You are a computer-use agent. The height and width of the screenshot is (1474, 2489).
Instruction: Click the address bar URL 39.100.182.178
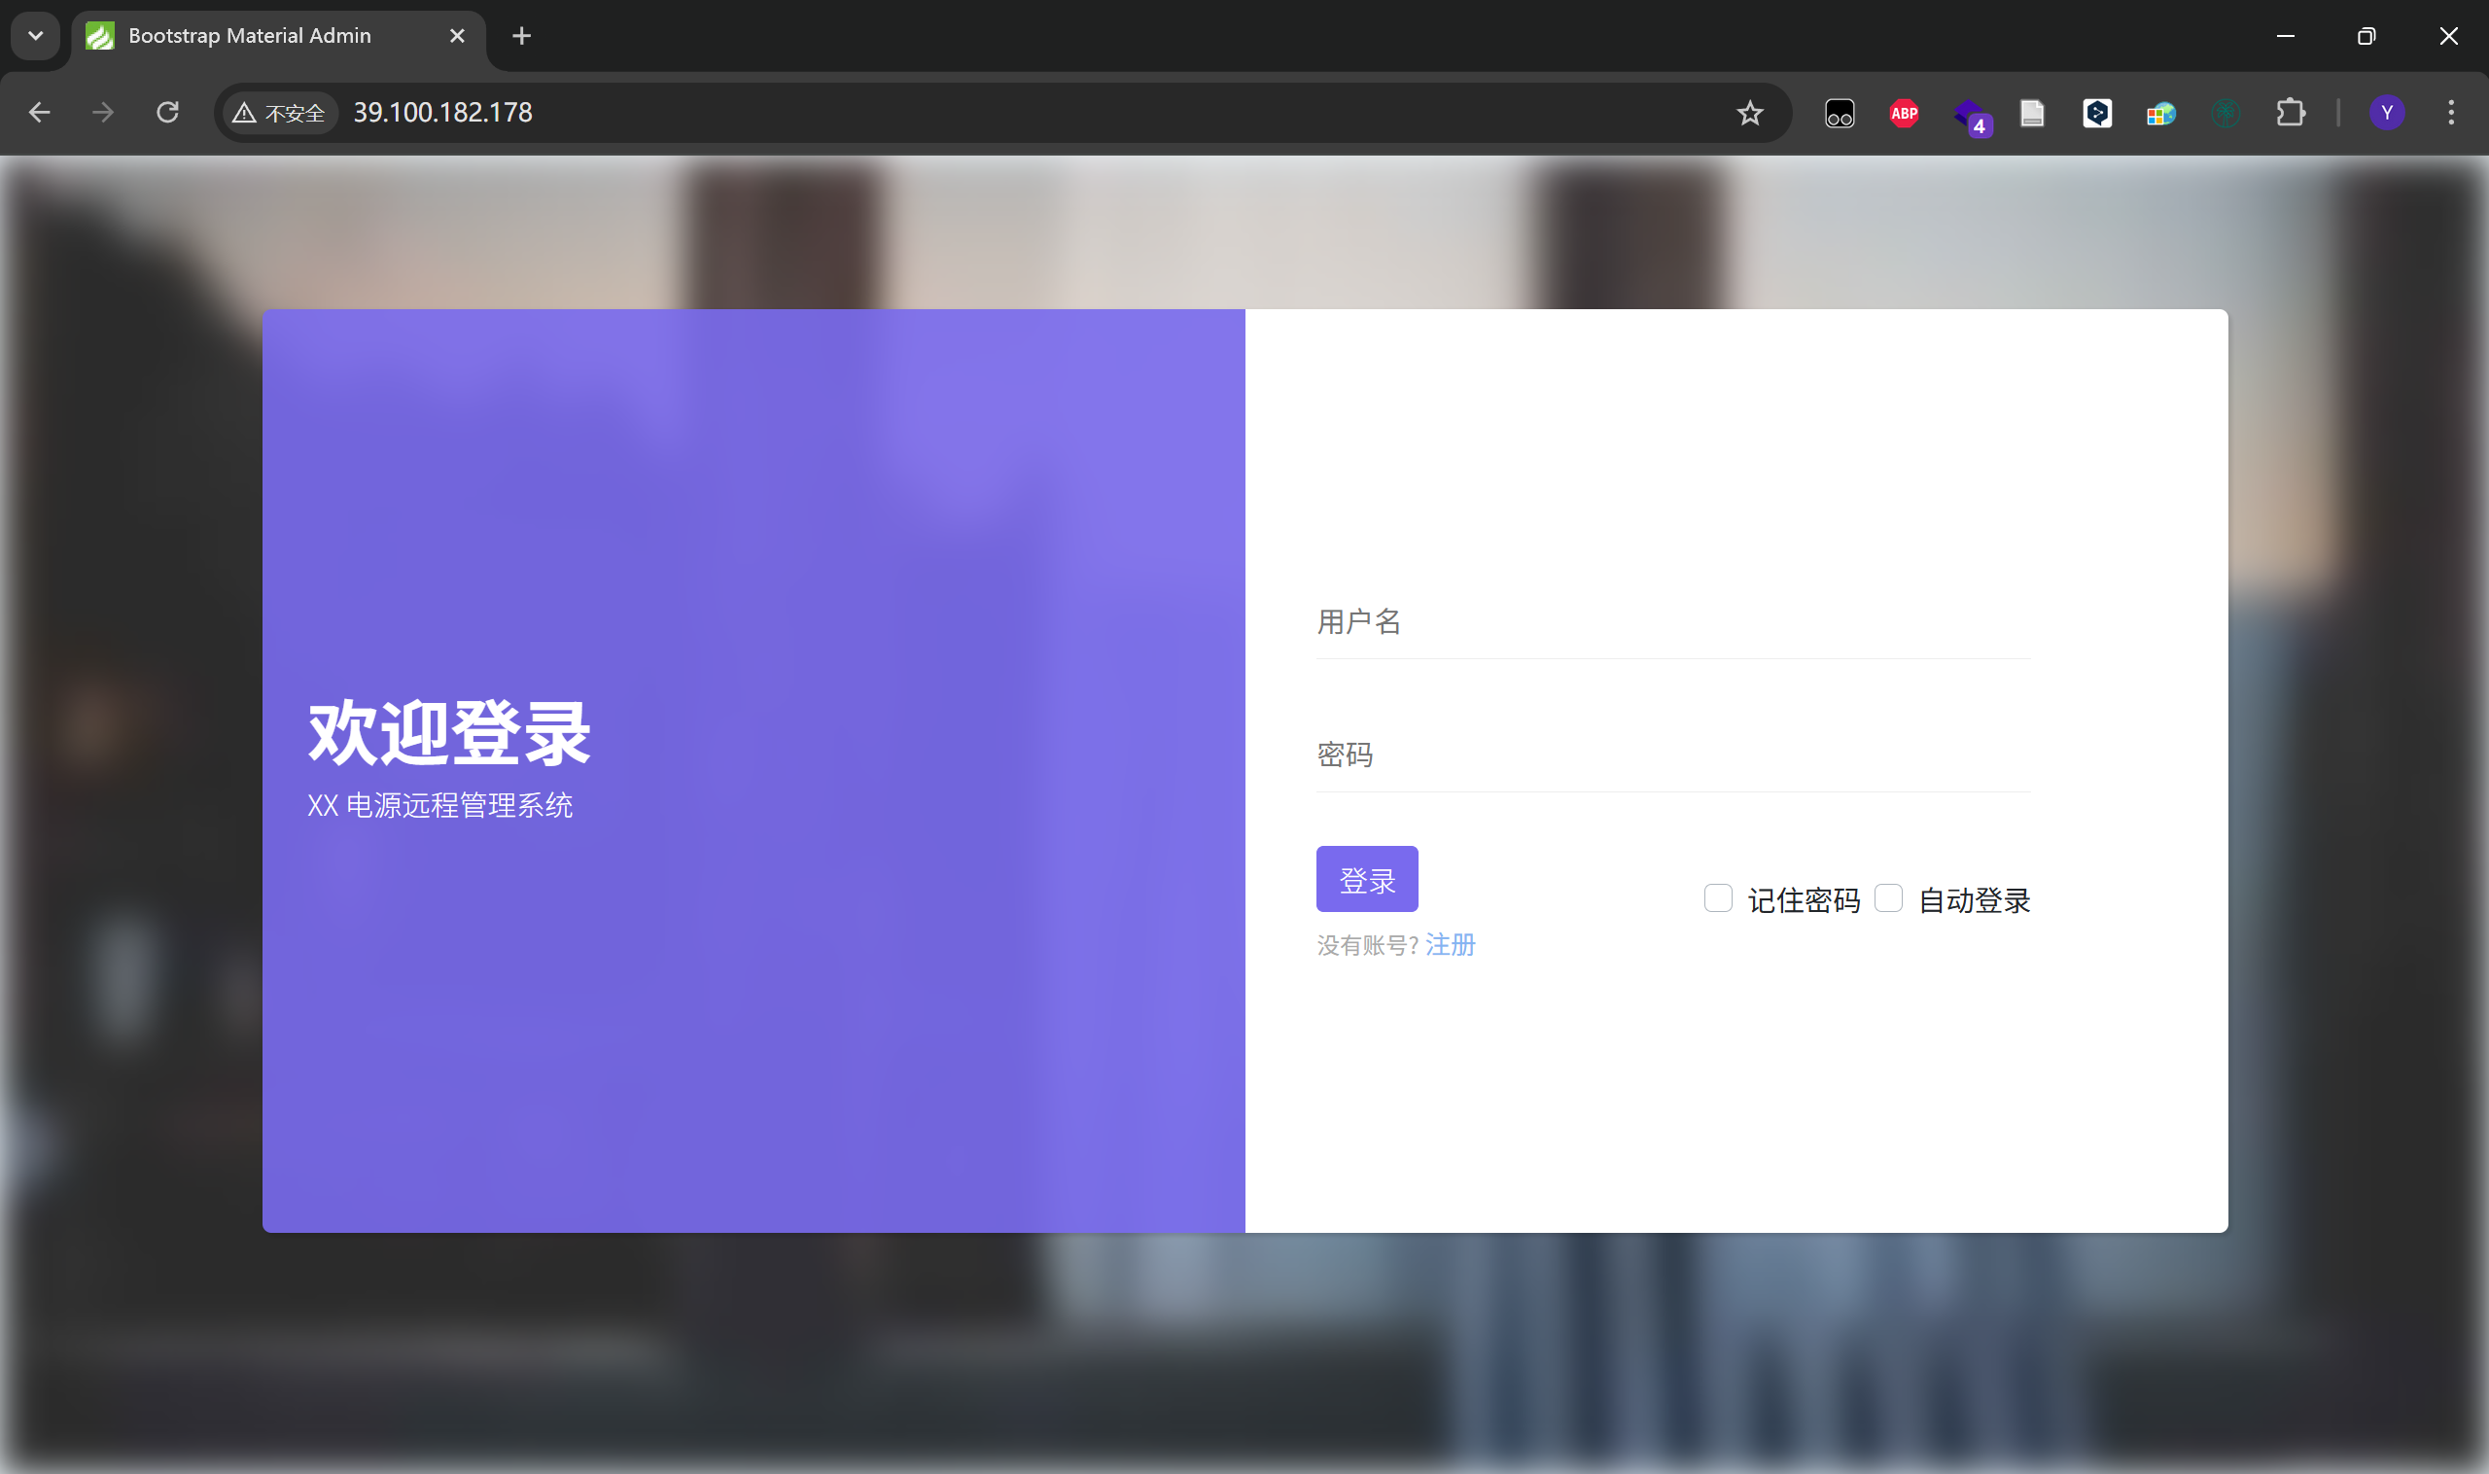point(443,113)
